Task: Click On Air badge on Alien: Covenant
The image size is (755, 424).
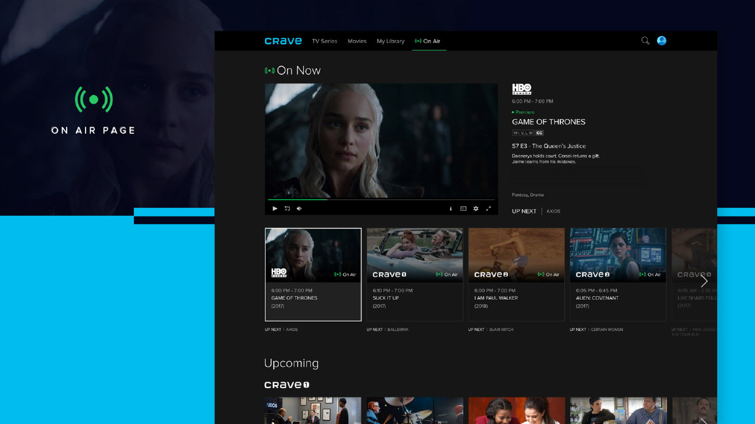Action: click(650, 274)
